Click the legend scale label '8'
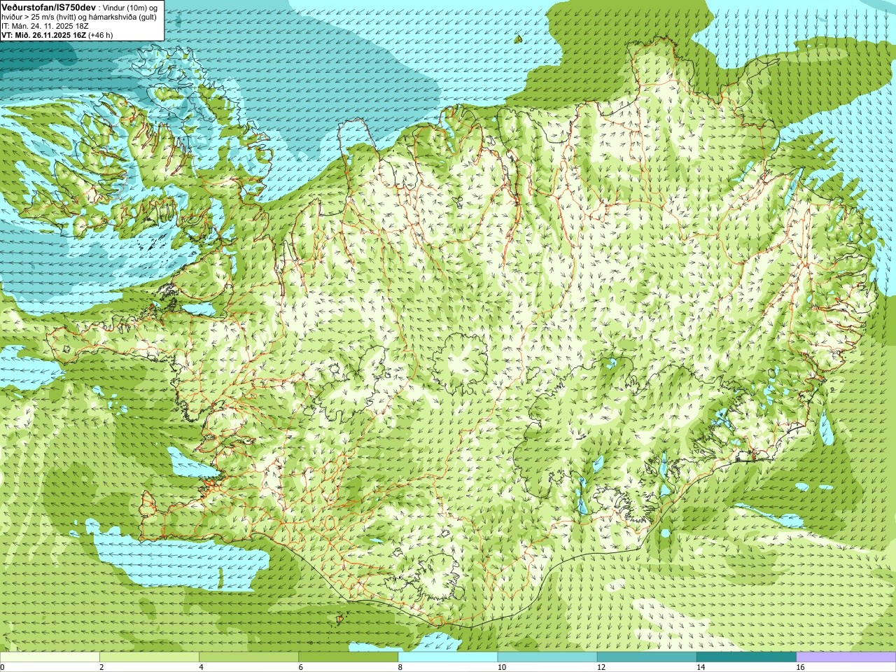 (x=400, y=667)
